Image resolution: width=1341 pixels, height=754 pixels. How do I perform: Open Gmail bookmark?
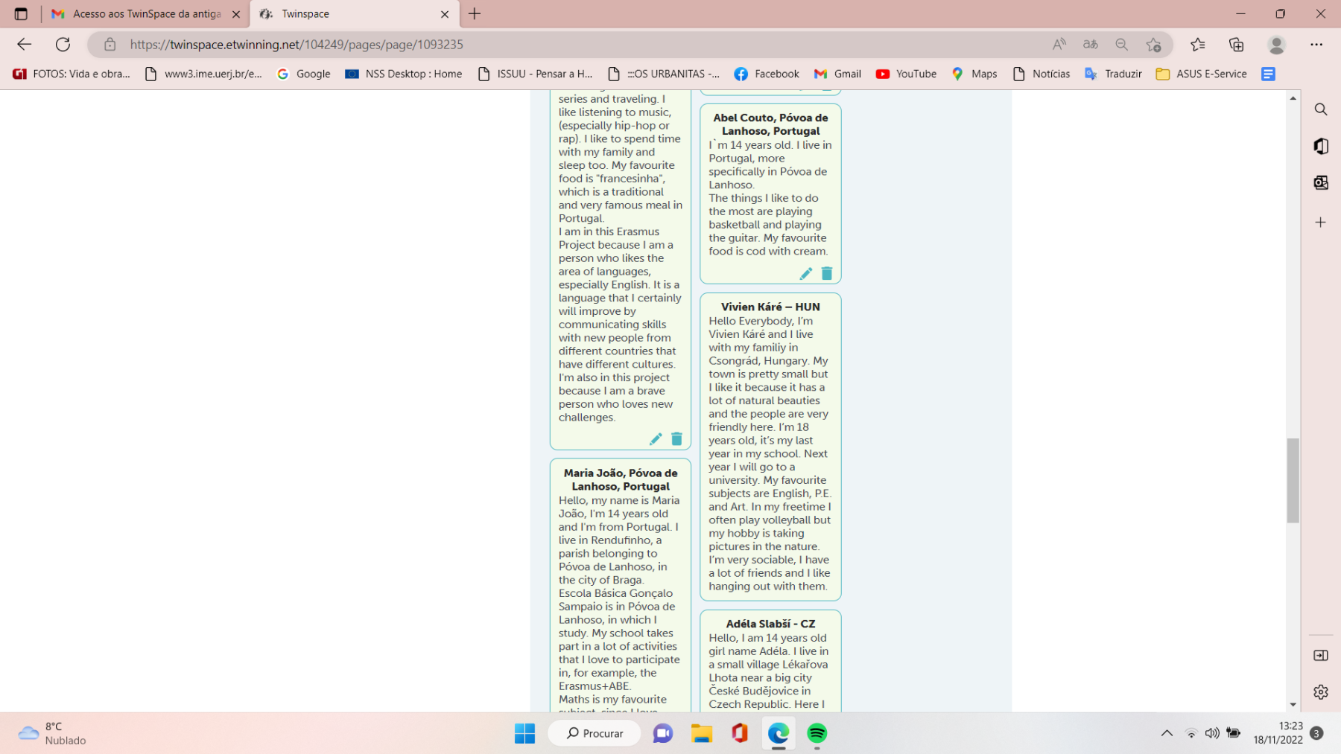837,74
